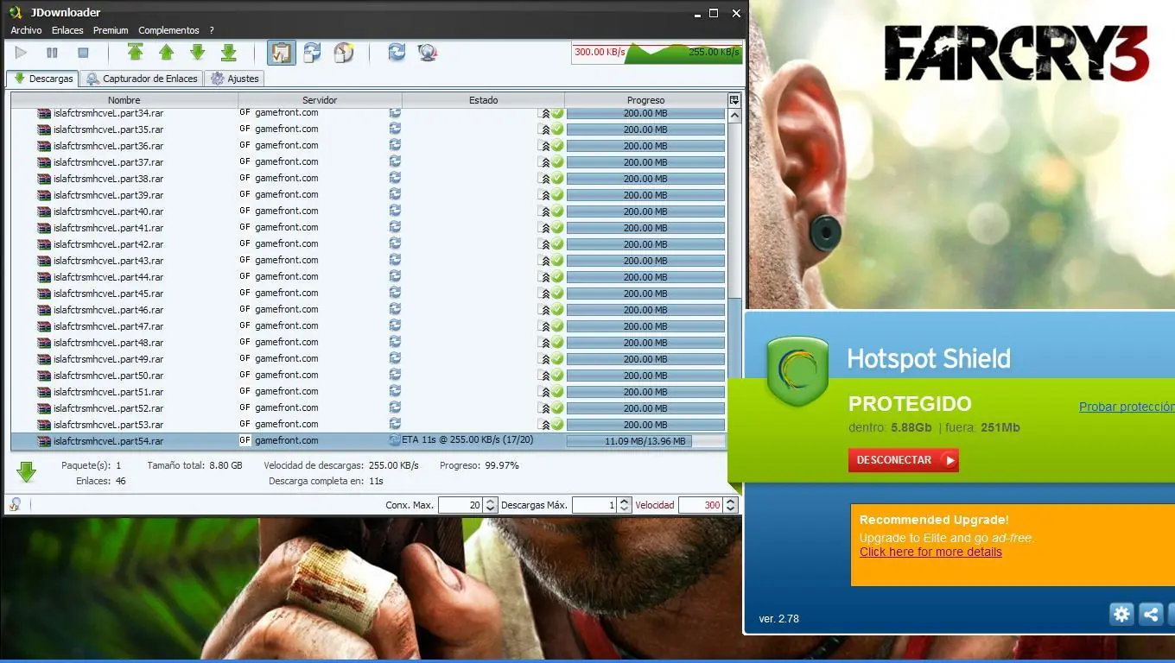Click the Velocidad input field

702,505
